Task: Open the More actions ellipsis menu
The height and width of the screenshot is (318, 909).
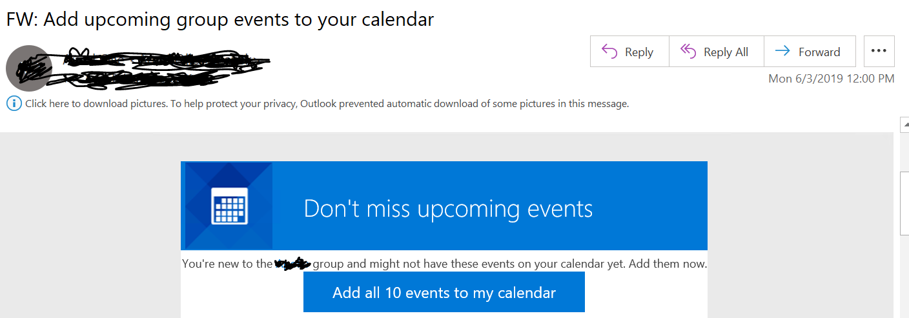Action: click(879, 52)
